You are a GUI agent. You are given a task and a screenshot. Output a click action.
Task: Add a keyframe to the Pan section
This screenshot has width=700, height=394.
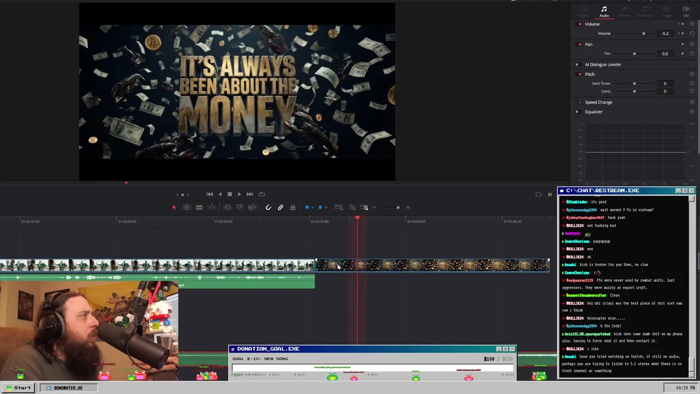682,44
